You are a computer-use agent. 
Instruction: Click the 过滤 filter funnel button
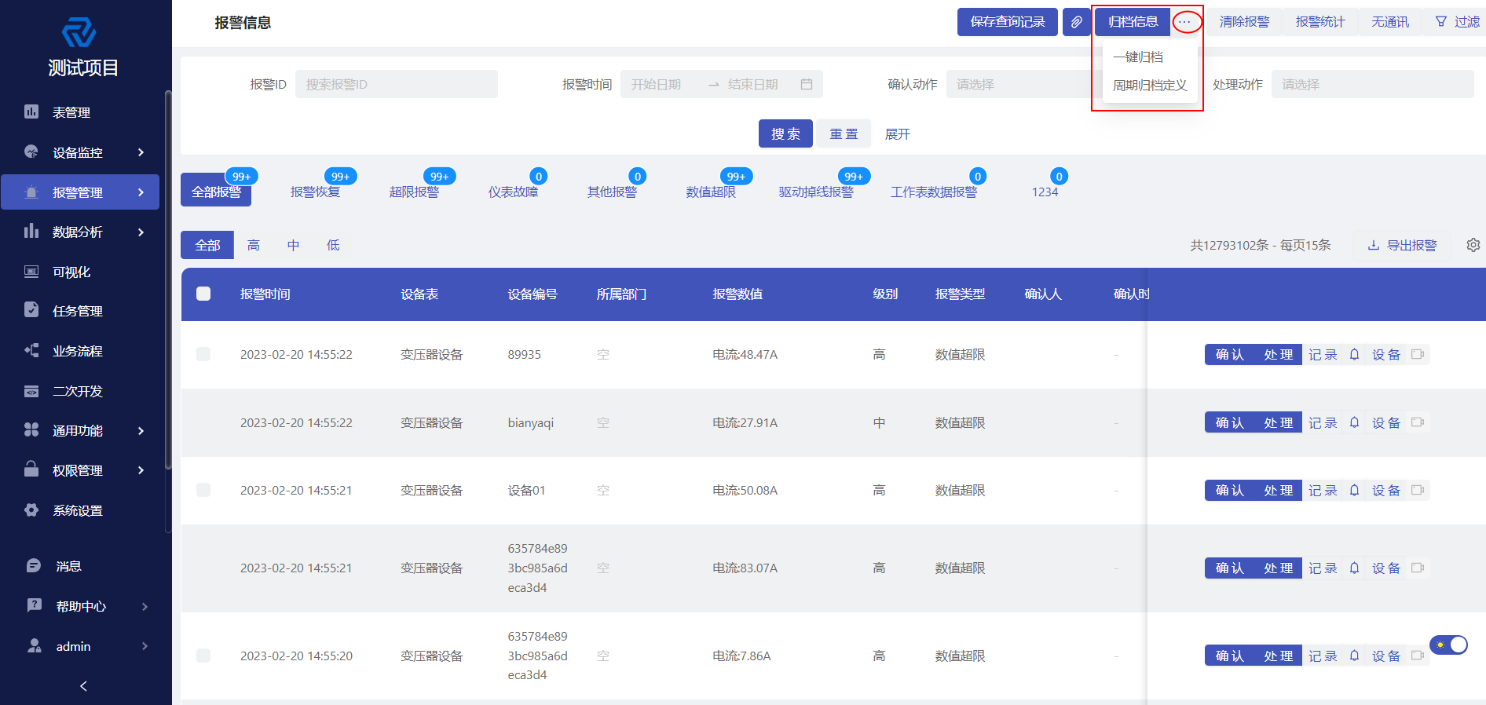pos(1458,22)
